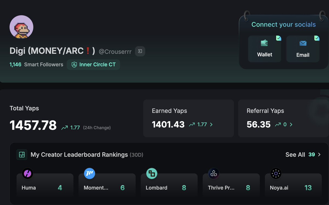The height and width of the screenshot is (205, 329).
Task: Open the Lombard ranking card
Action: (169, 185)
